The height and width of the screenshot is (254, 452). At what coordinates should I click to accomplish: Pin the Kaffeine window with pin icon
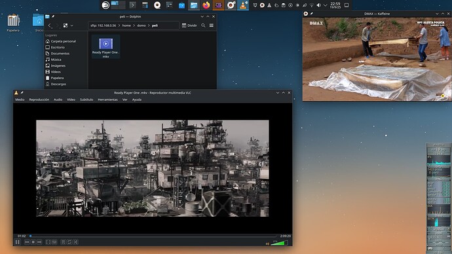click(x=312, y=14)
